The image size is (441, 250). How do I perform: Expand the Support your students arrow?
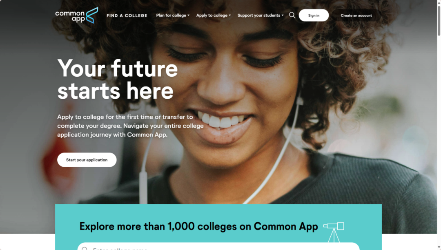pyautogui.click(x=283, y=15)
